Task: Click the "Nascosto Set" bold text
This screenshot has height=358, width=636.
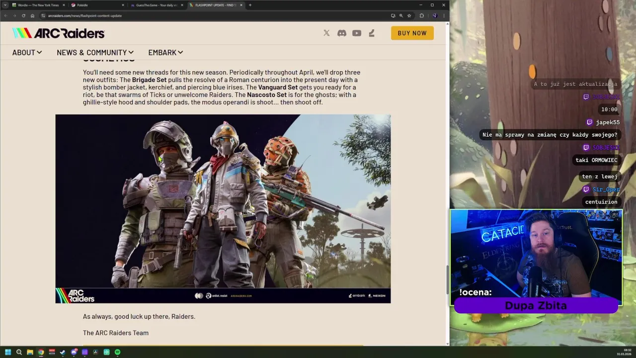Action: (267, 94)
